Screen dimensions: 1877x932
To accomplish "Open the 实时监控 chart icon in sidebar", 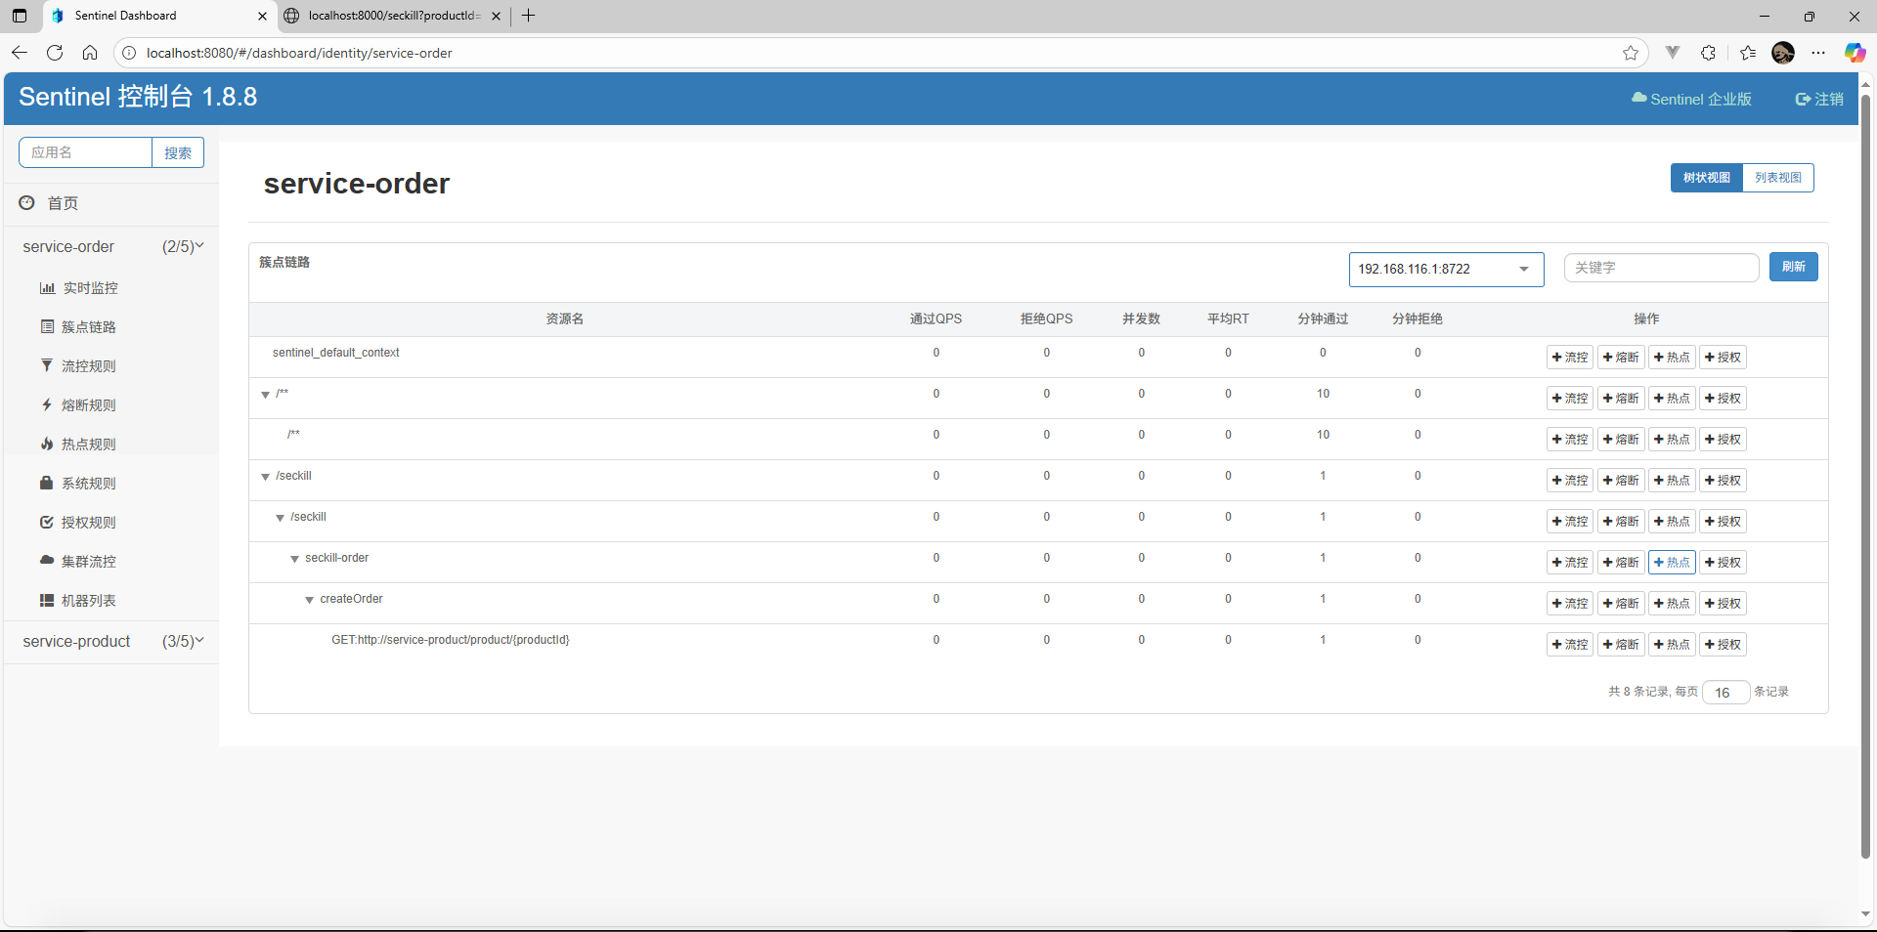I will 47,288.
